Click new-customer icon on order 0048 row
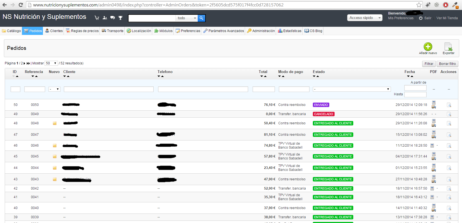Image resolution: width=462 pixels, height=223 pixels. coord(55,123)
